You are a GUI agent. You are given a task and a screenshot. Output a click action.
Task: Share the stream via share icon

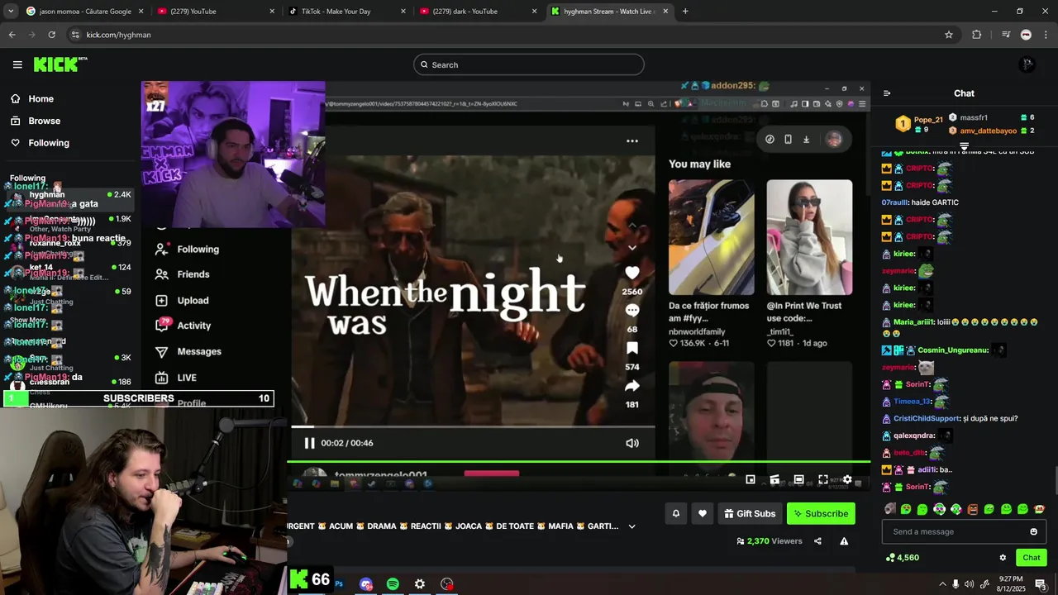point(817,541)
